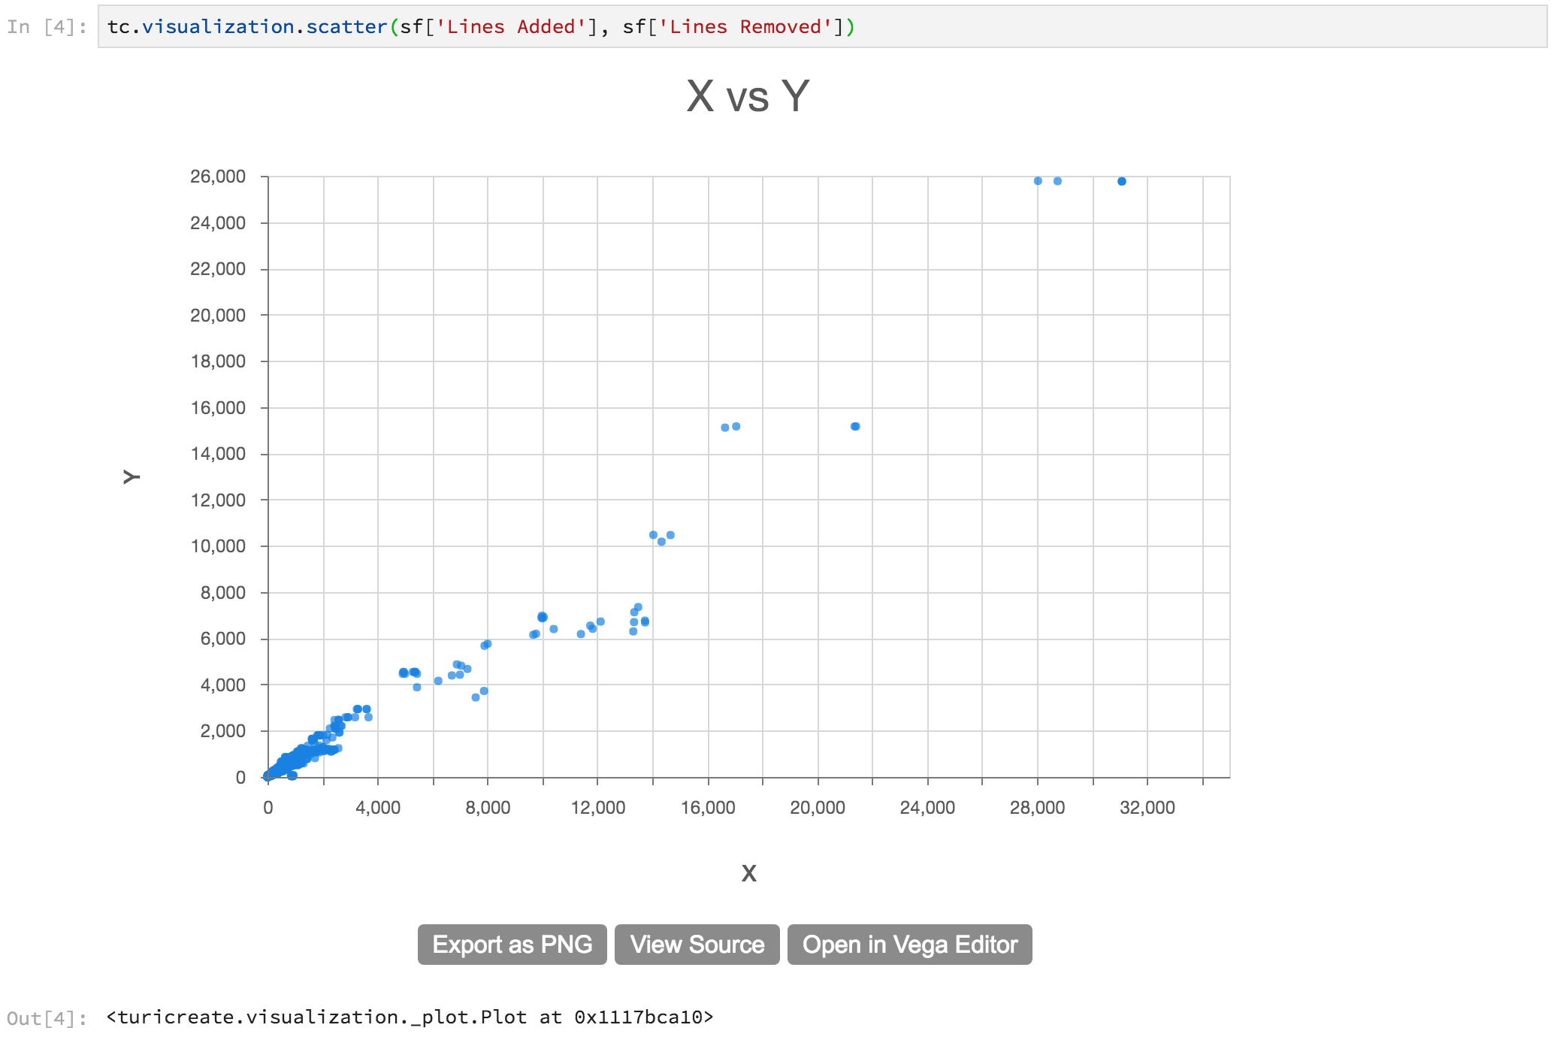
Task: Click the Out[4] output label
Action: pyautogui.click(x=47, y=1017)
